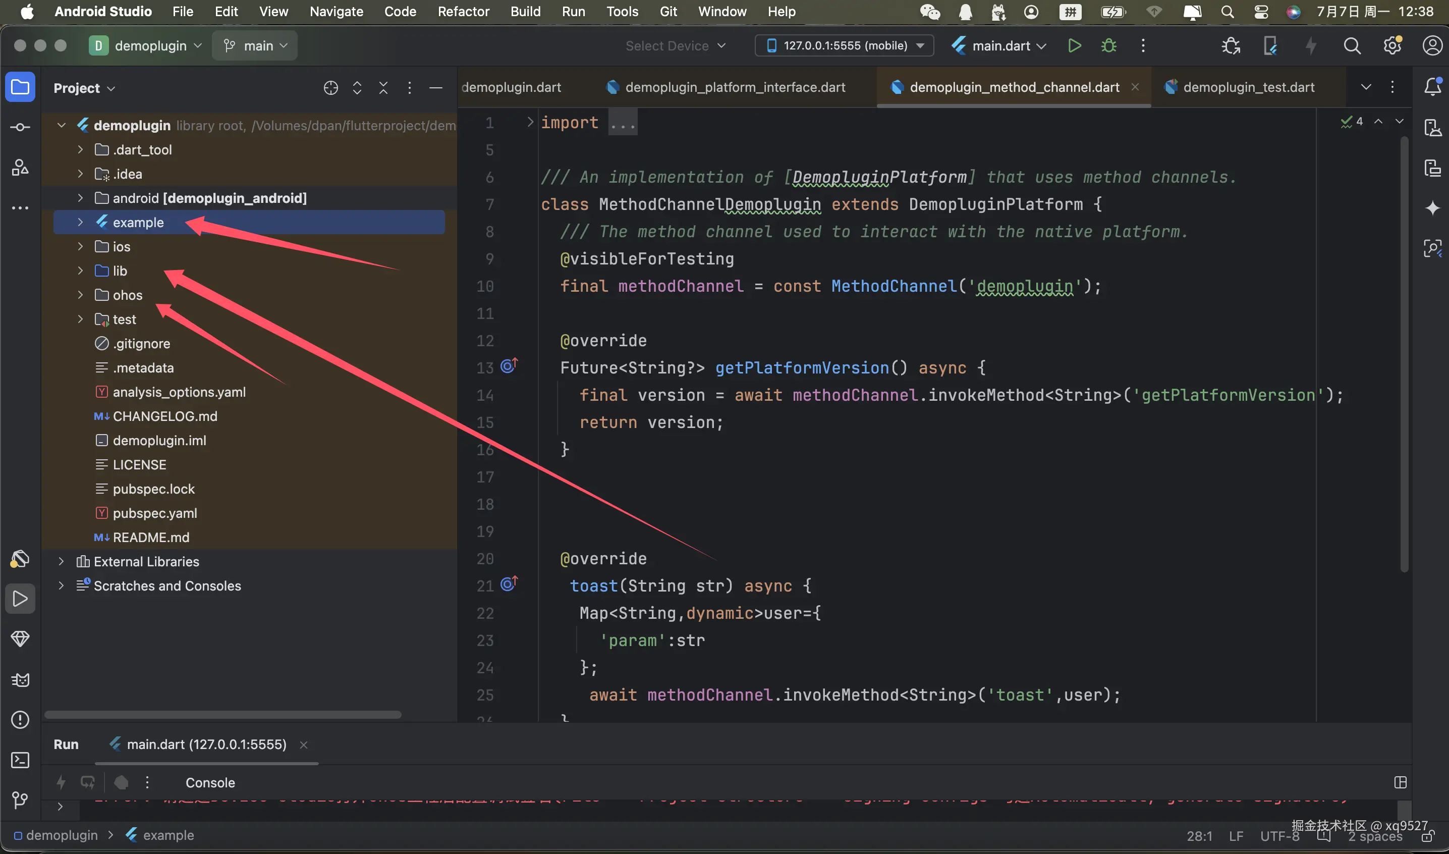Toggle the Project tool window button

20,87
